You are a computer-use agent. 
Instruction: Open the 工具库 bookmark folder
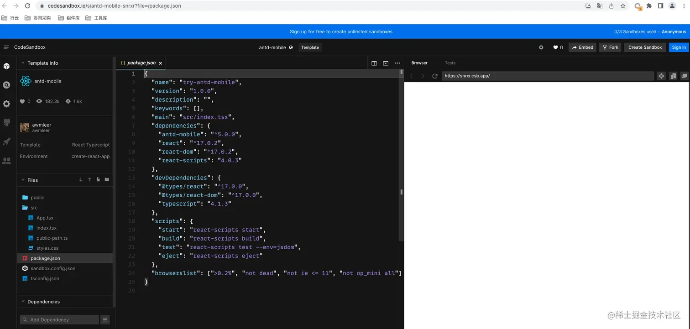[97, 18]
